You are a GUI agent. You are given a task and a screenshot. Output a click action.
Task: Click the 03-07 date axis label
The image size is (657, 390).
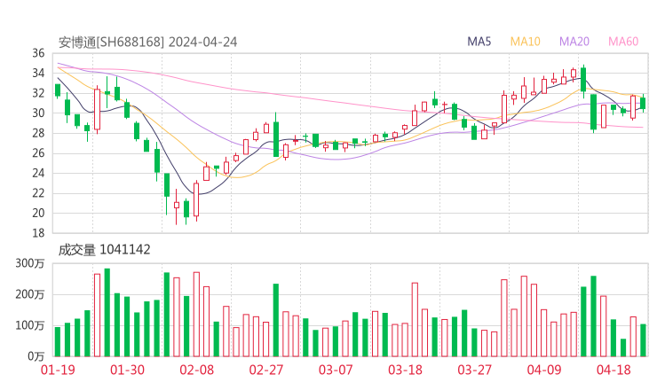point(336,370)
